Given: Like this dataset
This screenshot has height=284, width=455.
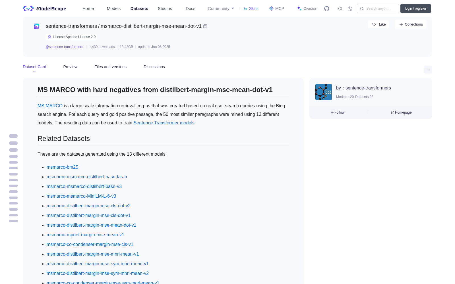Looking at the screenshot, I should (x=379, y=24).
